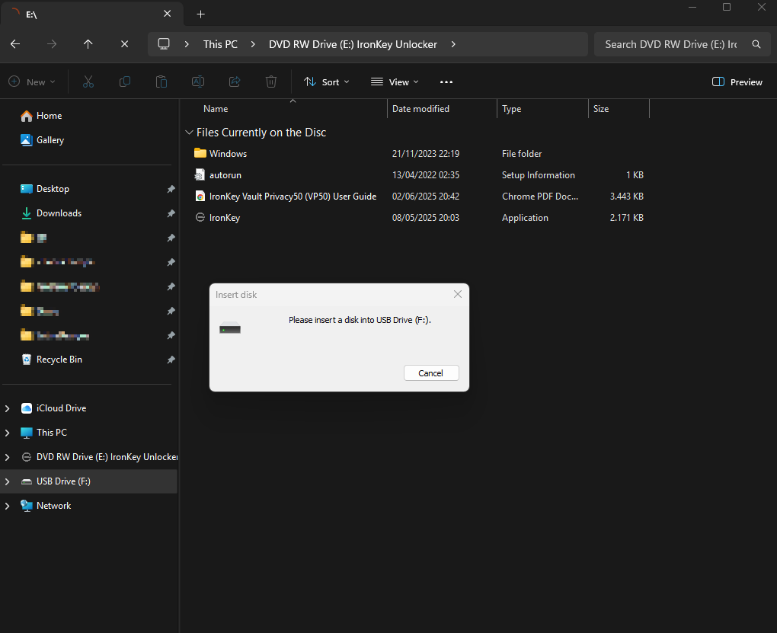This screenshot has width=777, height=633.
Task: Collapse the Files Currently on the Disc group
Action: click(189, 133)
